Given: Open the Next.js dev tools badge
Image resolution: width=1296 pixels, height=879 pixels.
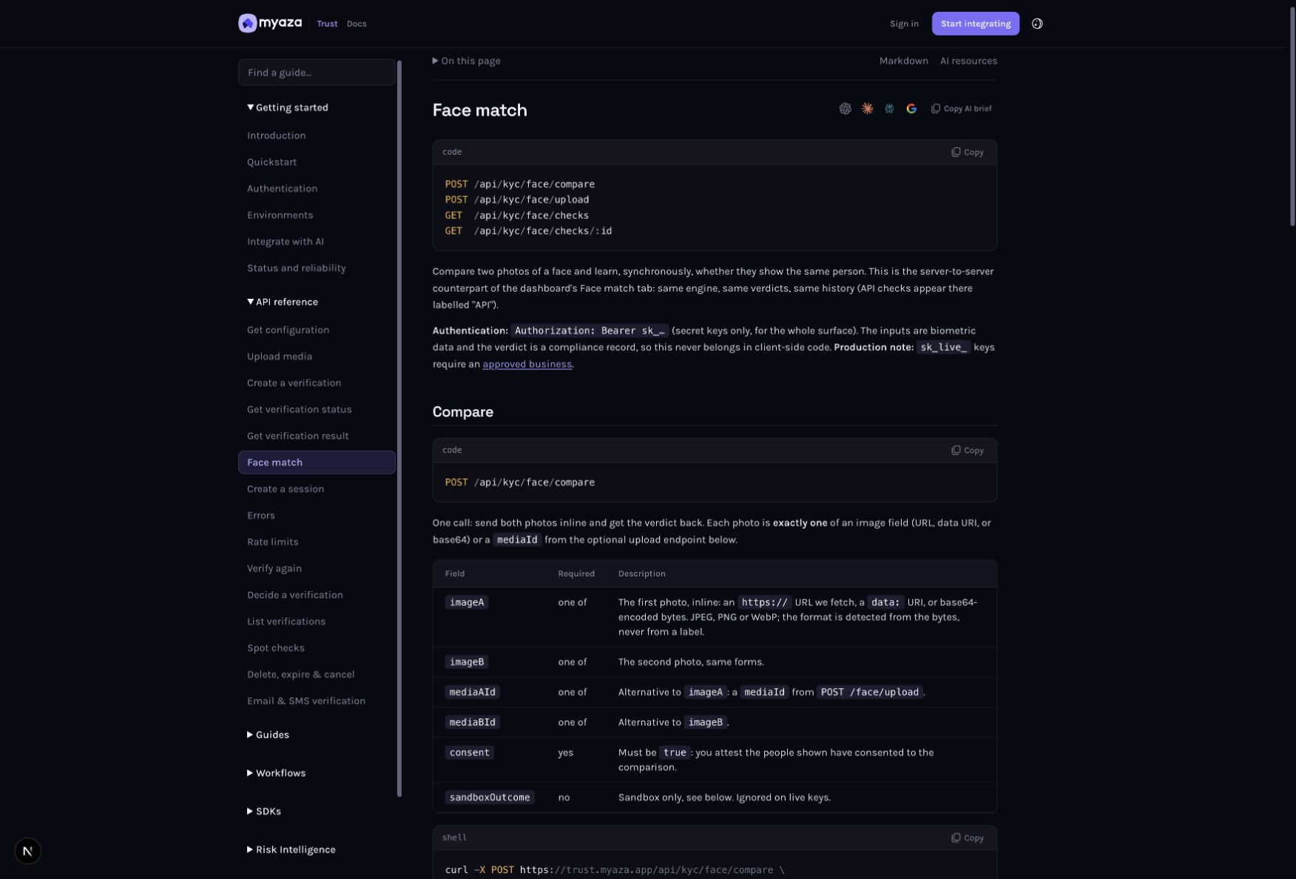Looking at the screenshot, I should click(27, 851).
